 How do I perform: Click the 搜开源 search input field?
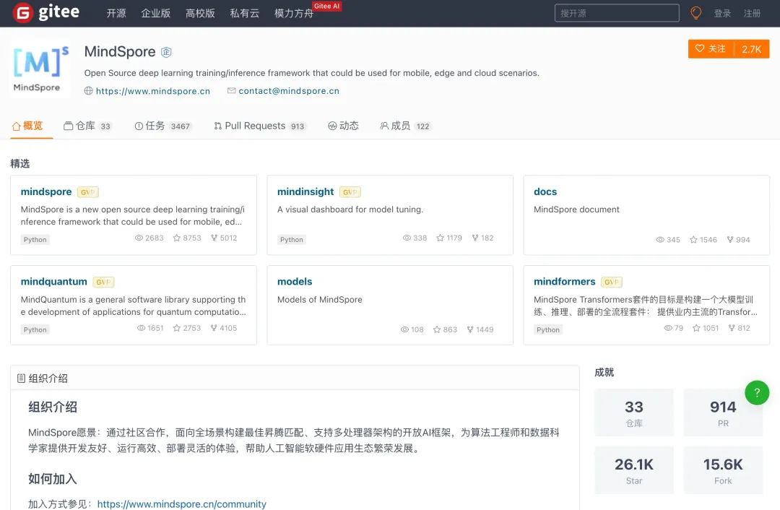coord(616,12)
